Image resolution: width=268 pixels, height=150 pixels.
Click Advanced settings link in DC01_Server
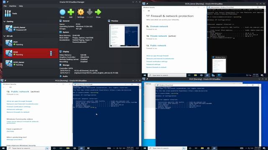tap(153, 65)
